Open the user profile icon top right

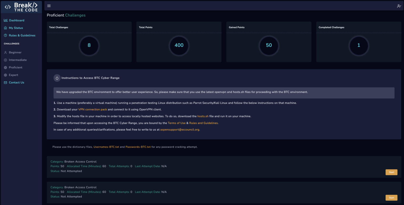[x=399, y=6]
